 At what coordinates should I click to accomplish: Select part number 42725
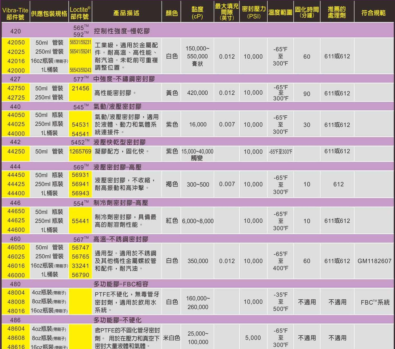[16, 97]
